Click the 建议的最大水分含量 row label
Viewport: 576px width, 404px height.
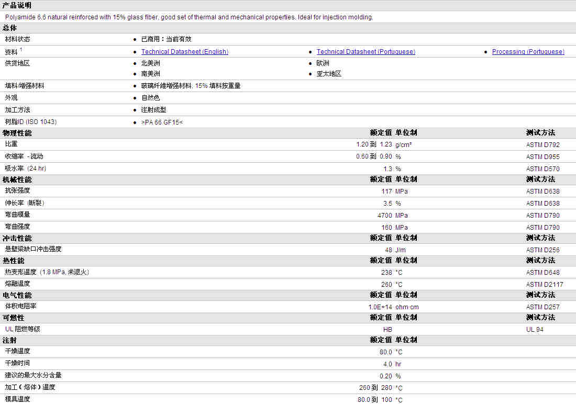coord(34,375)
